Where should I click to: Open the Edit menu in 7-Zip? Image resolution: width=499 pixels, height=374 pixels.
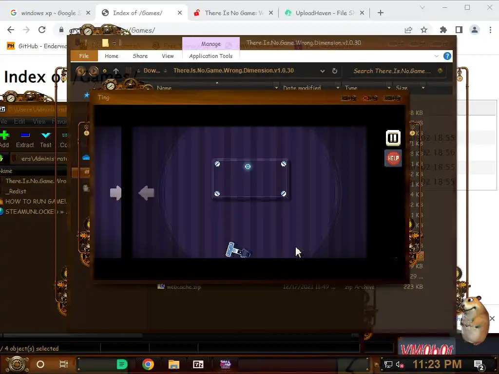[x=19, y=121]
